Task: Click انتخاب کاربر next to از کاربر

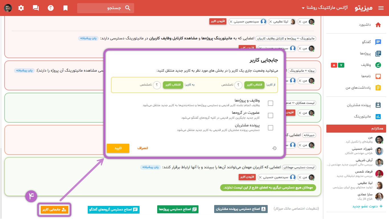Action: (254, 85)
